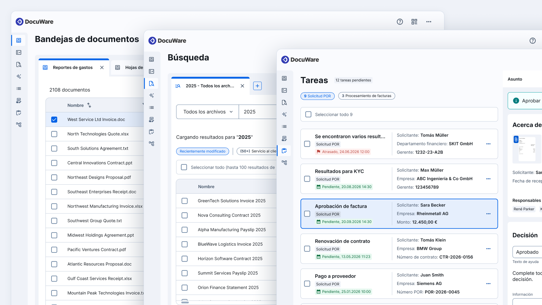Screen dimensions: 542x305
Task: Open the document preview thumbnail in Acerca de
Action: coord(527,149)
